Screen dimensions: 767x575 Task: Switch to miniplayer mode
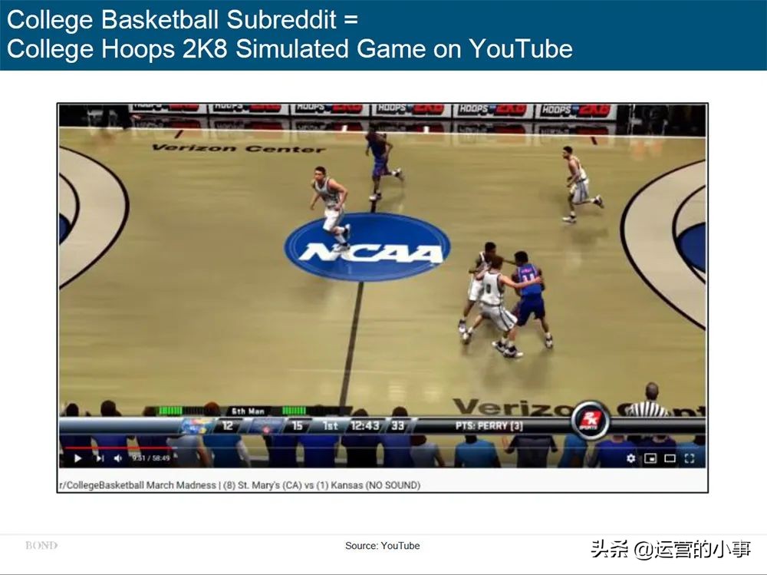pos(650,458)
